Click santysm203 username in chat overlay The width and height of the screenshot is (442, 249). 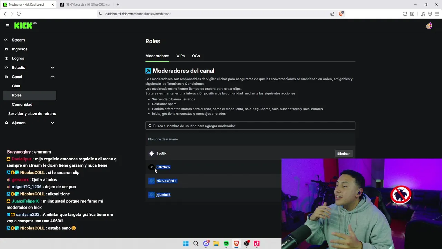[x=28, y=215]
